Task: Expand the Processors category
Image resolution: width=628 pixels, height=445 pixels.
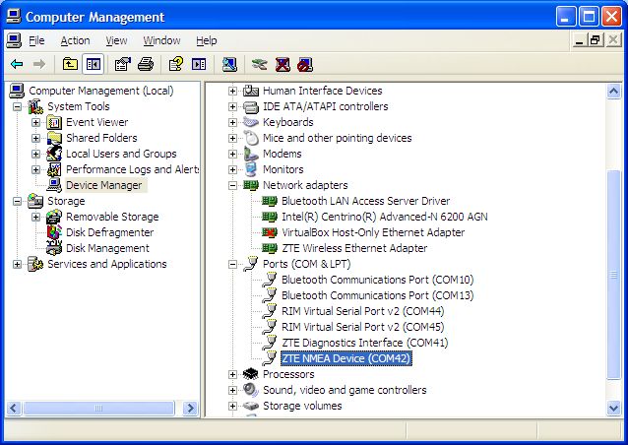Action: pyautogui.click(x=233, y=374)
